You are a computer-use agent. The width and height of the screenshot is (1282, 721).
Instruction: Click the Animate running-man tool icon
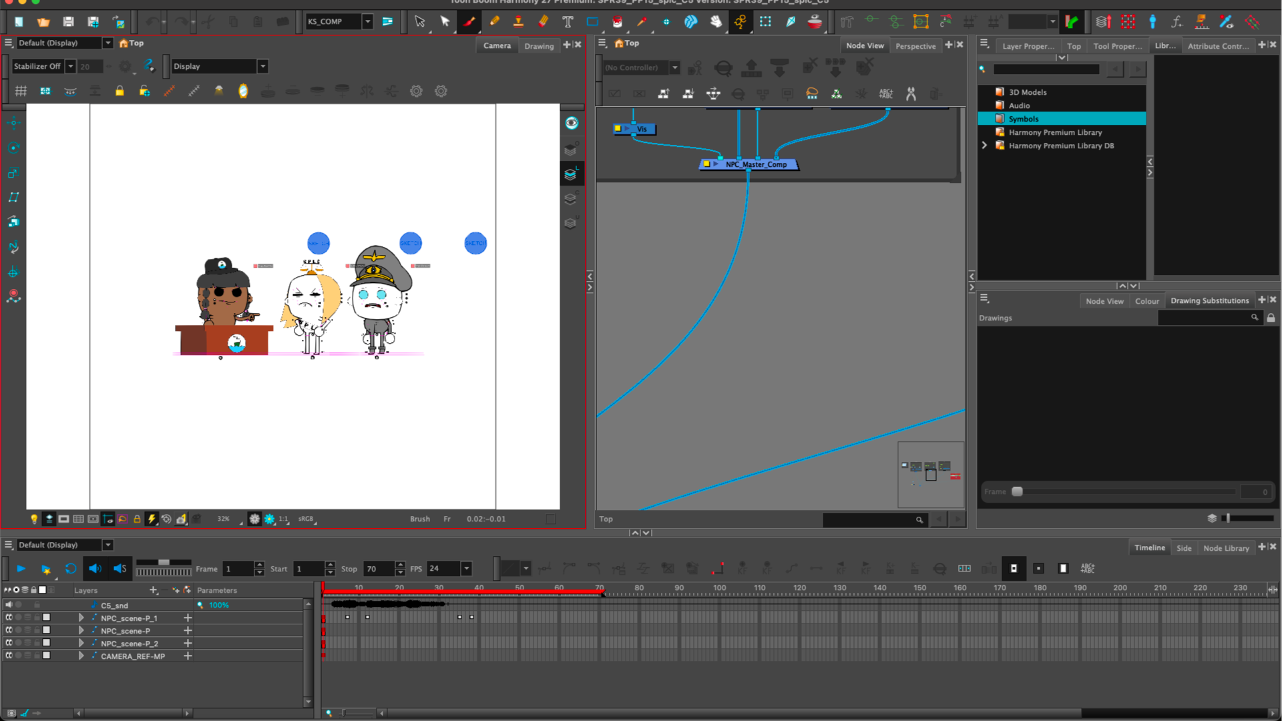[740, 22]
